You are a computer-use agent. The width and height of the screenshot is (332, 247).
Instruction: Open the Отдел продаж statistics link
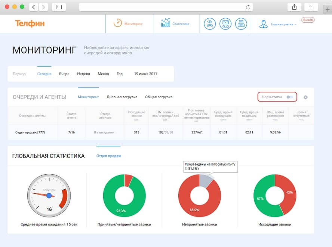click(x=109, y=156)
